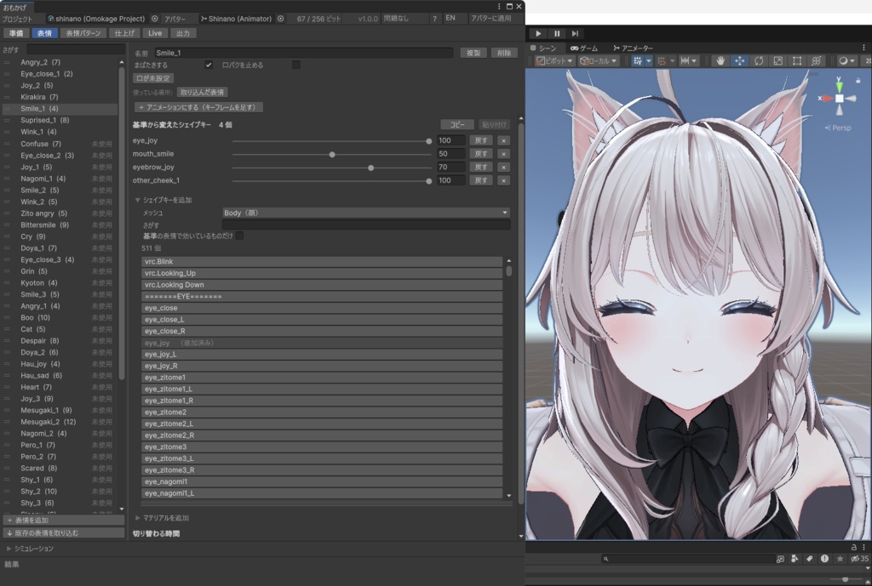872x586 pixels.
Task: Open the ピボット pivot mode dropdown
Action: 554,61
